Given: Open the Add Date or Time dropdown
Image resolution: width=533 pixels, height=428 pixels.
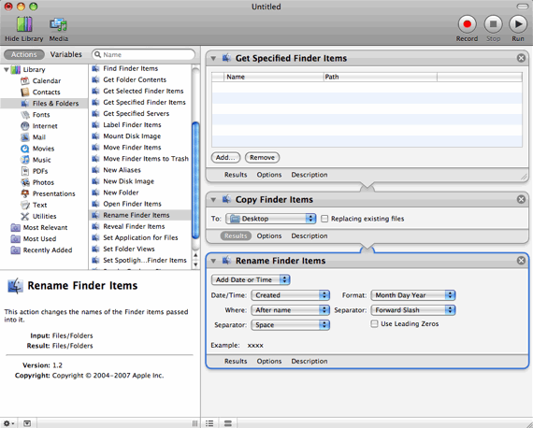Looking at the screenshot, I should [x=251, y=280].
